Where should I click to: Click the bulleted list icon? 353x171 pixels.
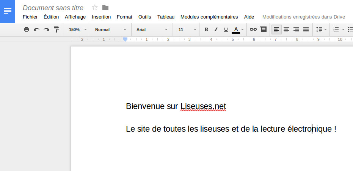(x=350, y=30)
